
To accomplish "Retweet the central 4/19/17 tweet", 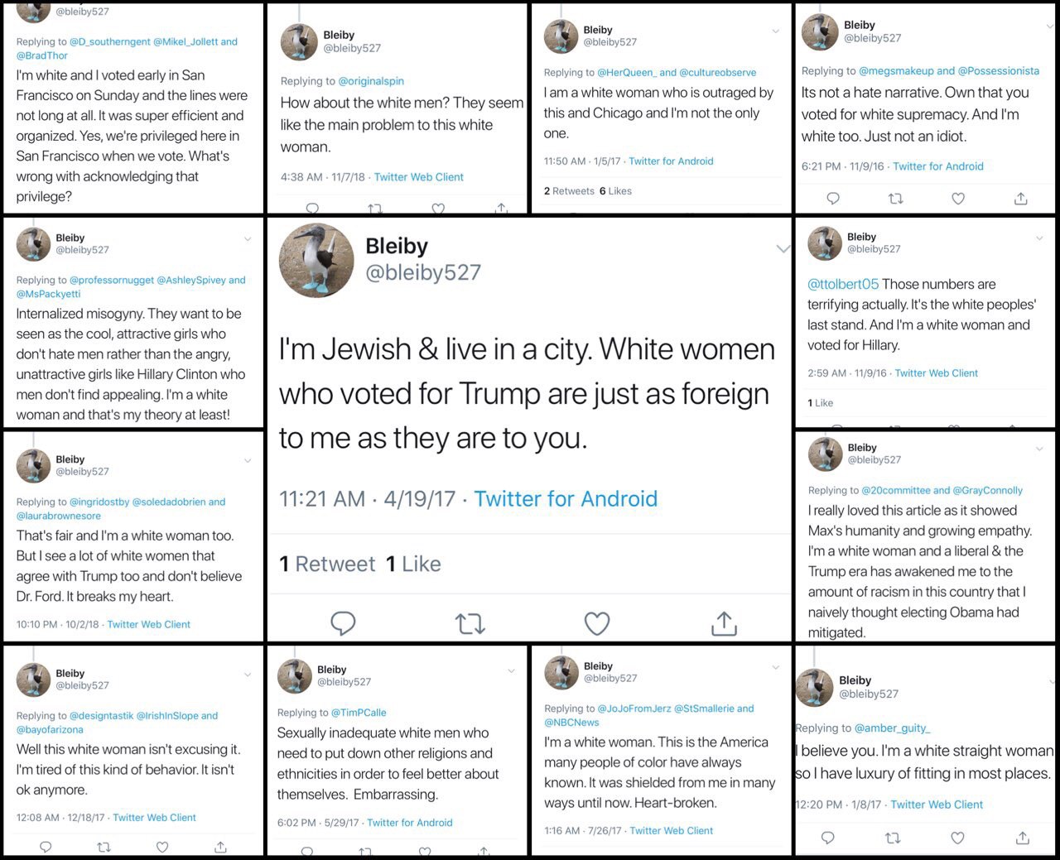I will point(470,622).
